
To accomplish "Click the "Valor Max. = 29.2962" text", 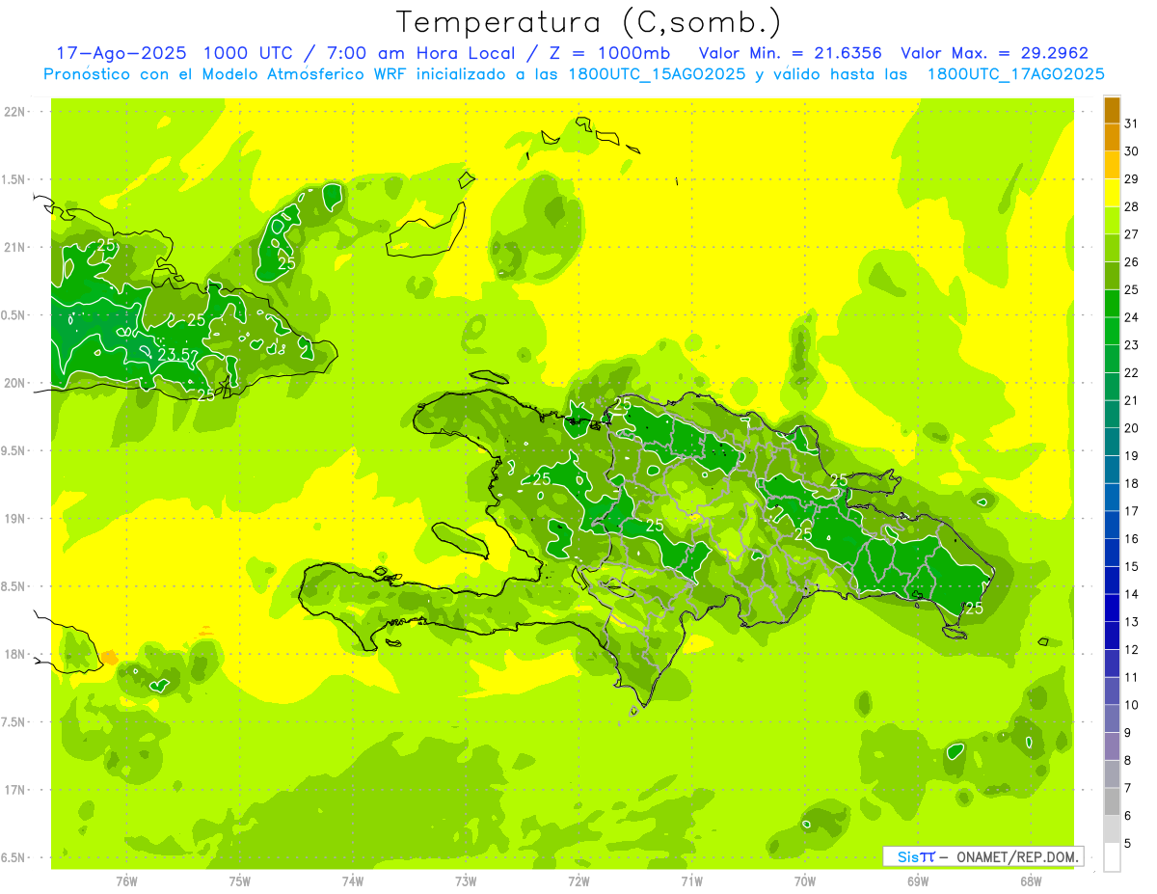I will [x=995, y=53].
